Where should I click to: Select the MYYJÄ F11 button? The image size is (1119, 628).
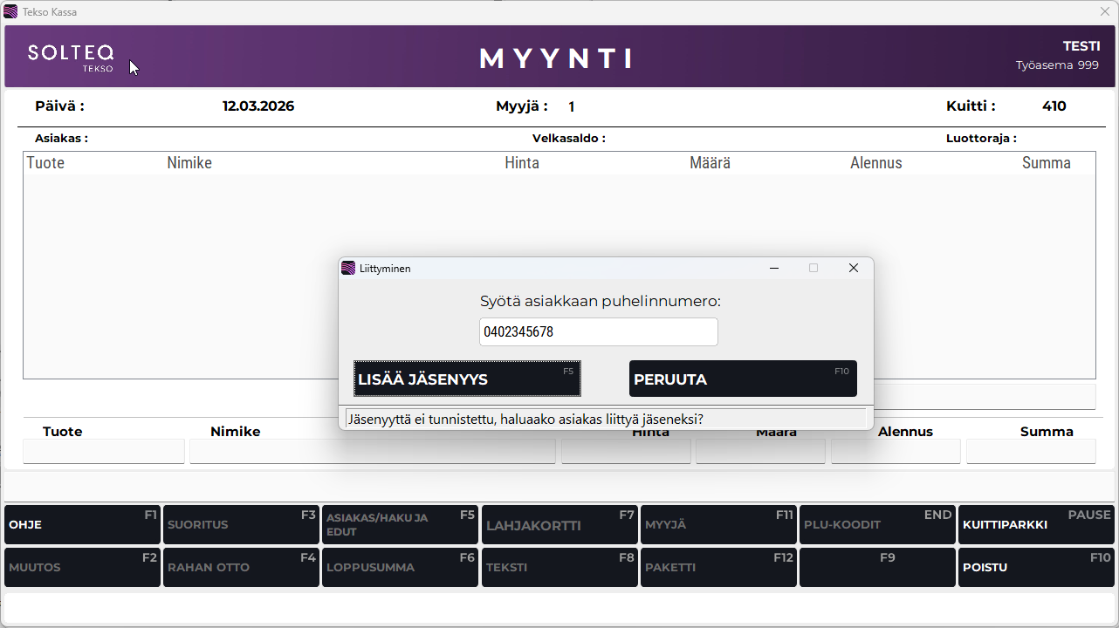coord(718,525)
